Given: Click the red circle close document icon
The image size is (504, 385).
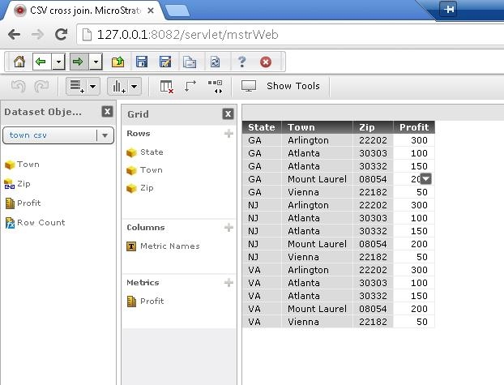Looking at the screenshot, I should (266, 62).
